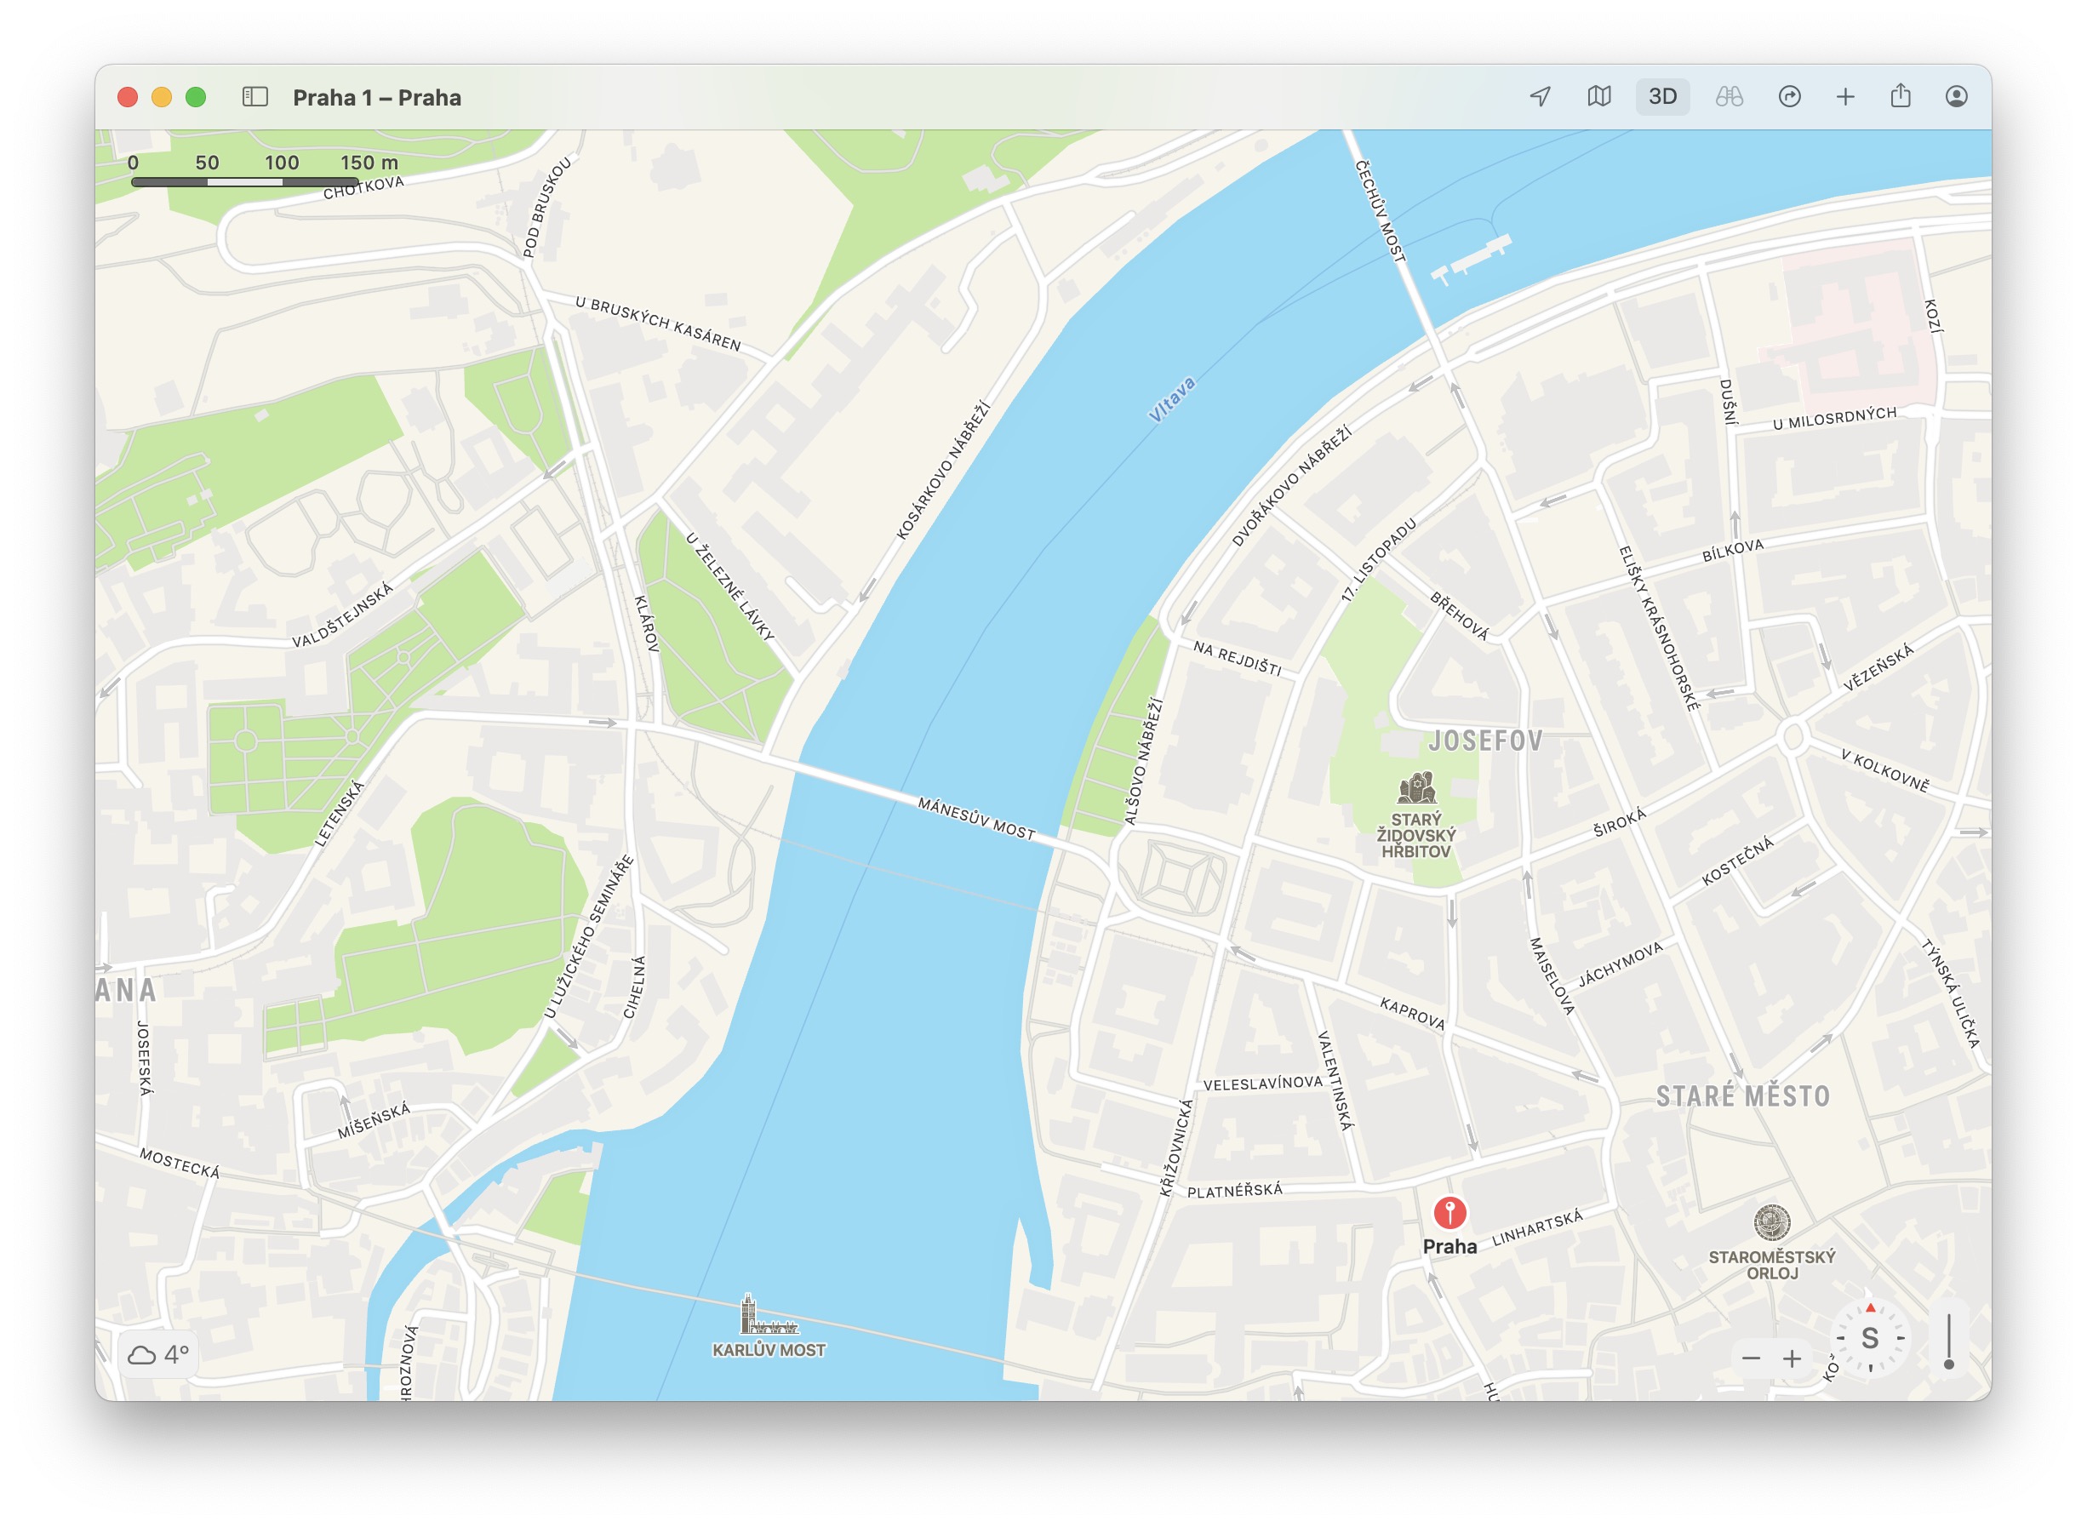Open the weather 4° widget

coord(158,1355)
